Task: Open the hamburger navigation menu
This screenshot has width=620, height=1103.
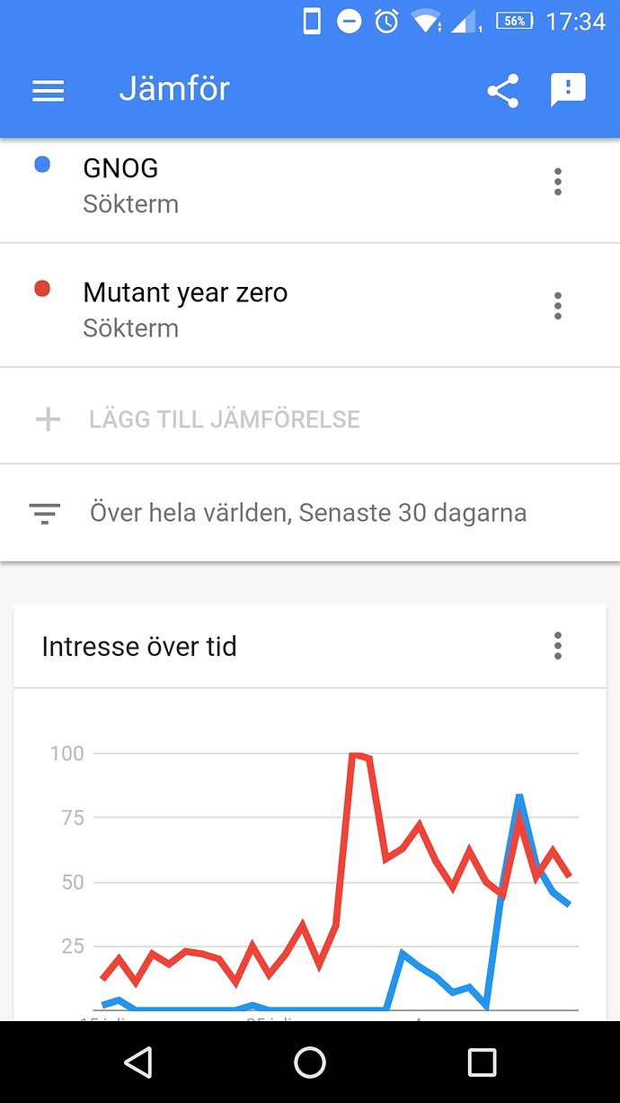Action: click(x=48, y=91)
